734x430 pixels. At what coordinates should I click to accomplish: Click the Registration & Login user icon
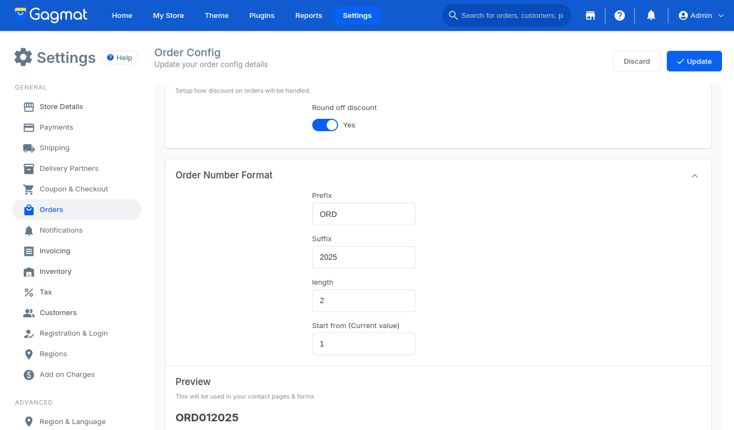pyautogui.click(x=29, y=333)
